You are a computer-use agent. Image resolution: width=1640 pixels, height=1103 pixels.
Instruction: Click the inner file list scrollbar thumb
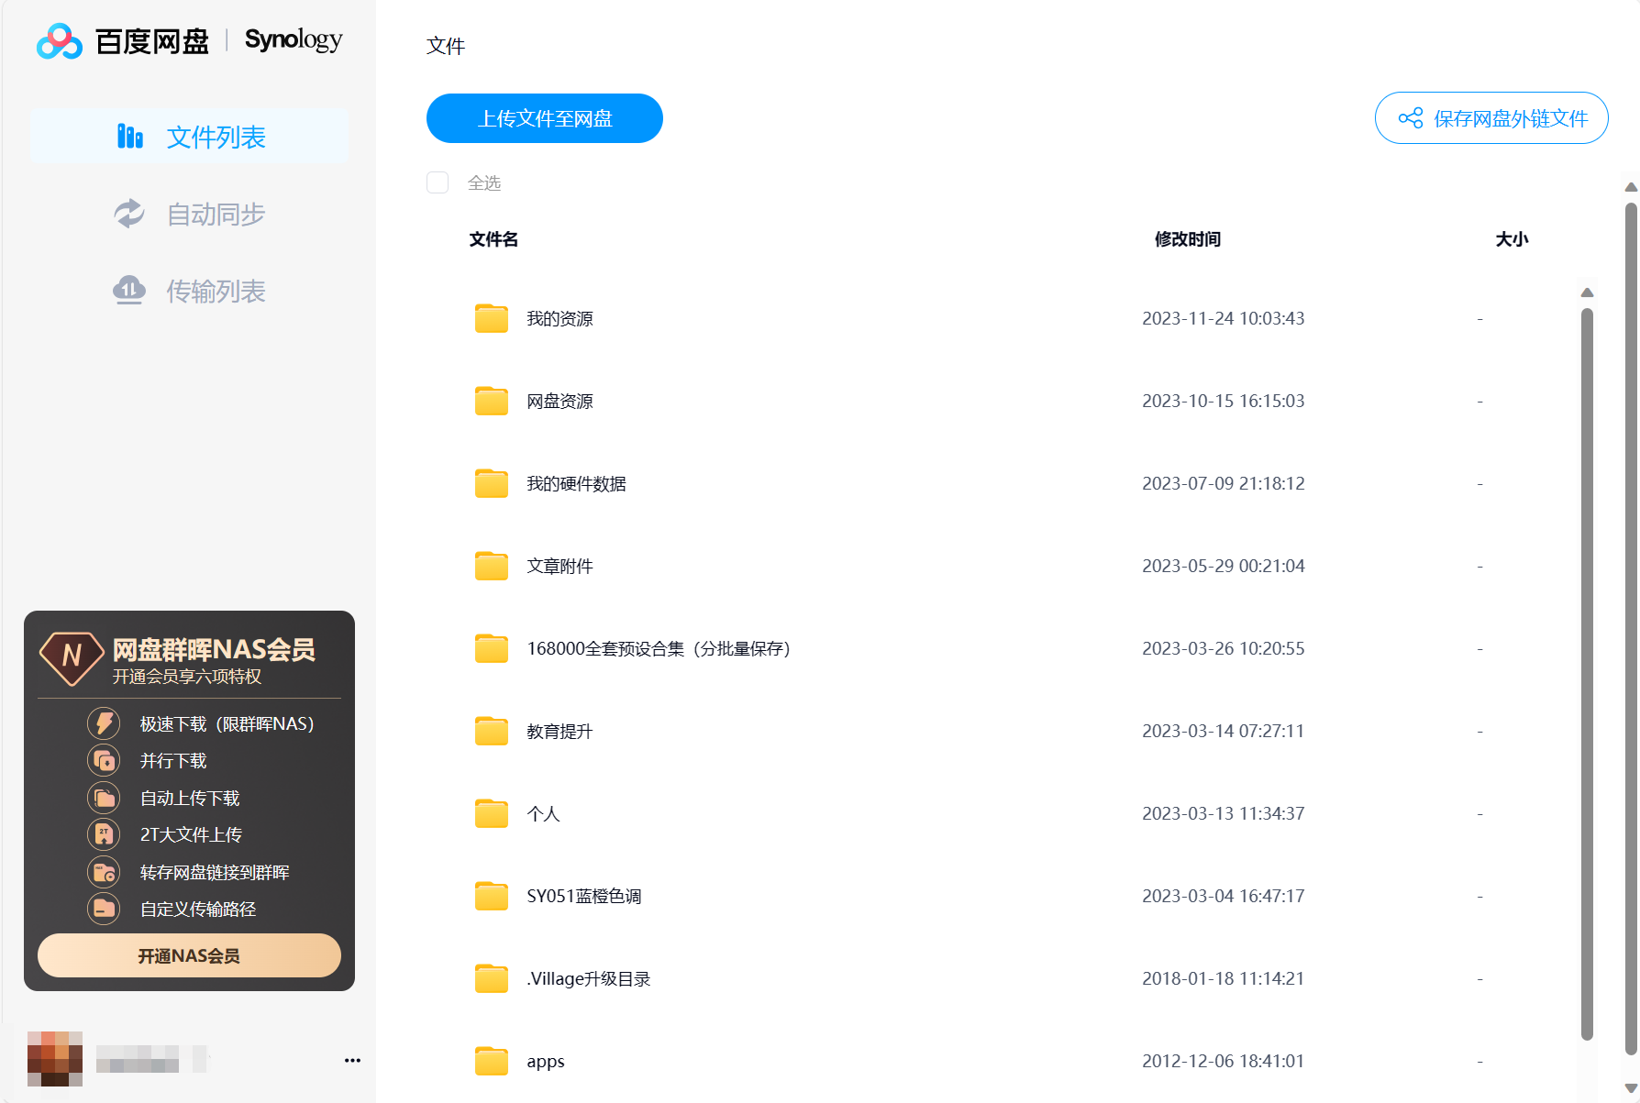[1587, 674]
